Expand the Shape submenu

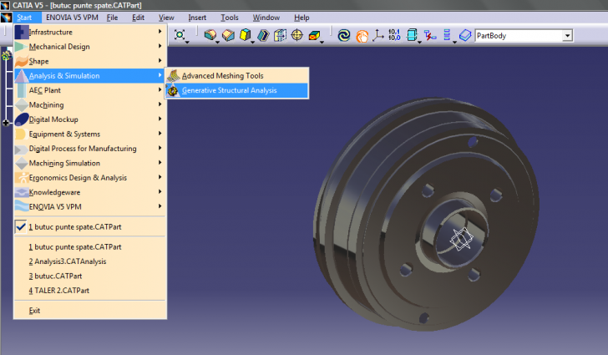(x=90, y=61)
